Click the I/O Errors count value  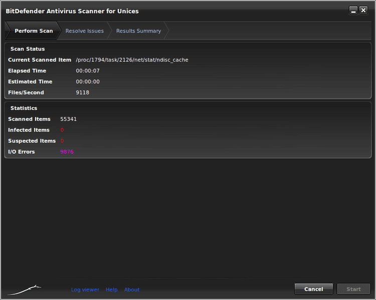coord(67,152)
